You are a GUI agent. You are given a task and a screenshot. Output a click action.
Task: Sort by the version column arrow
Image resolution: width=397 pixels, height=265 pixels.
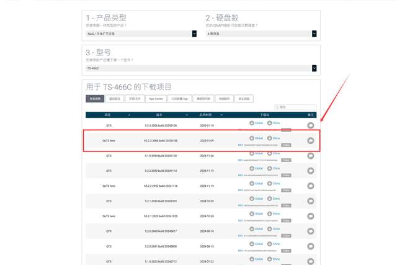click(187, 115)
